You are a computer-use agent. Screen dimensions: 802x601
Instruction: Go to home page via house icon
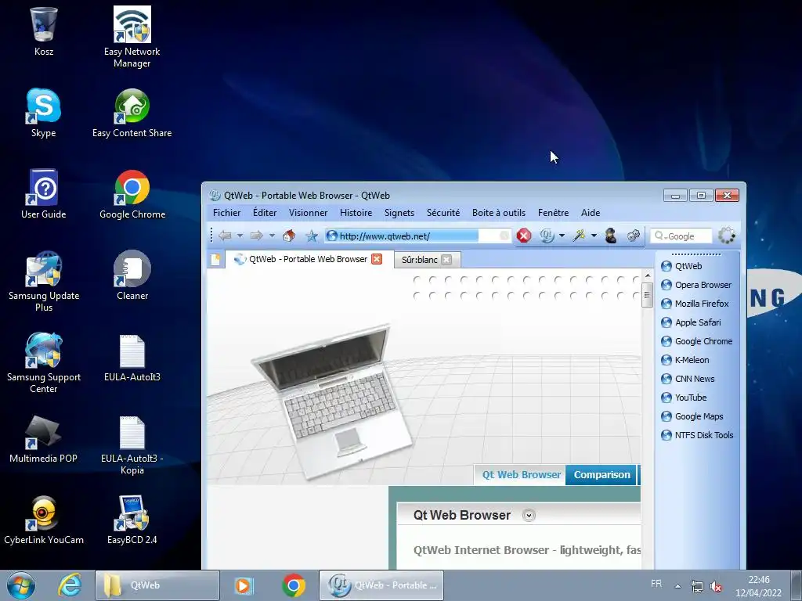click(x=289, y=236)
